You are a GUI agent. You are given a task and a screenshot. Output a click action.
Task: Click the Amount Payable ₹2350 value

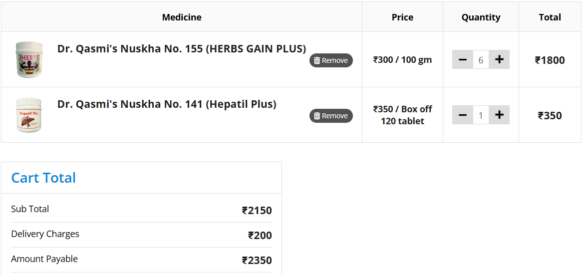pyautogui.click(x=257, y=261)
